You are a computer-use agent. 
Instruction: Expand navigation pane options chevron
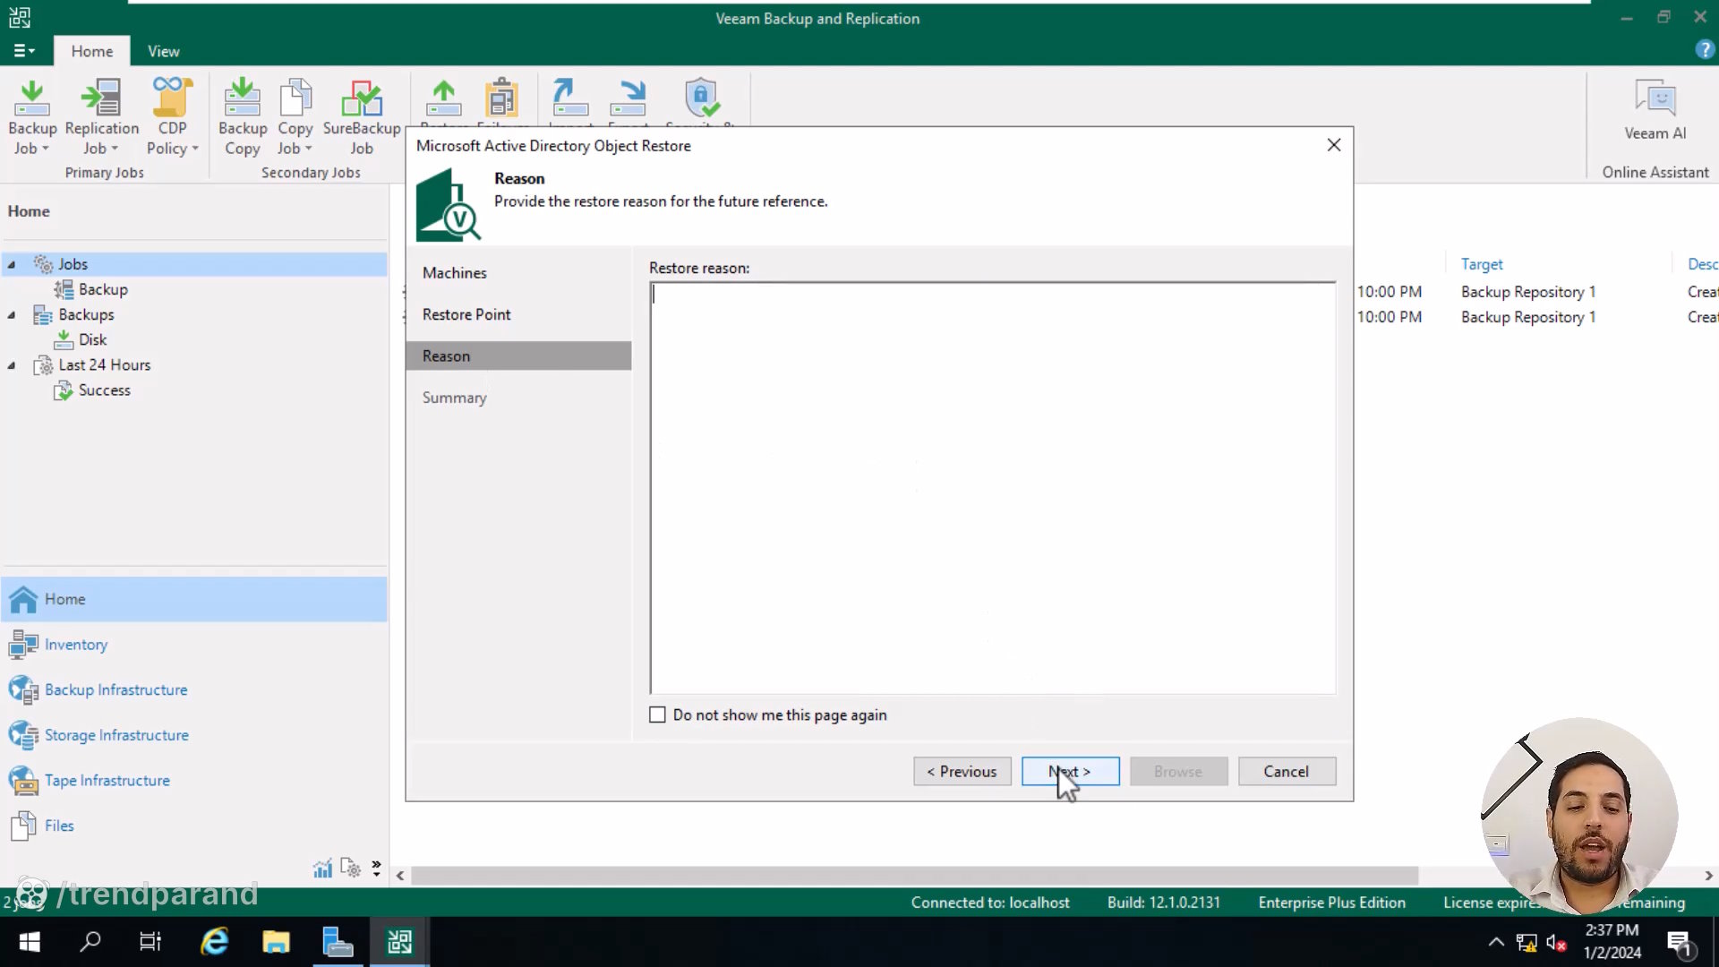point(376,868)
